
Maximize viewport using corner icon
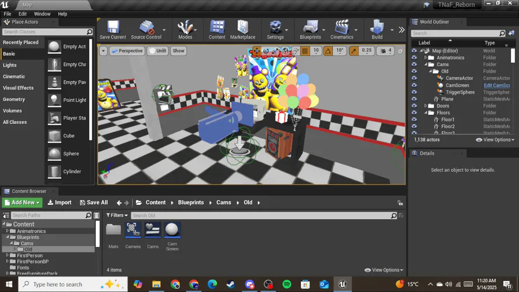[x=400, y=51]
